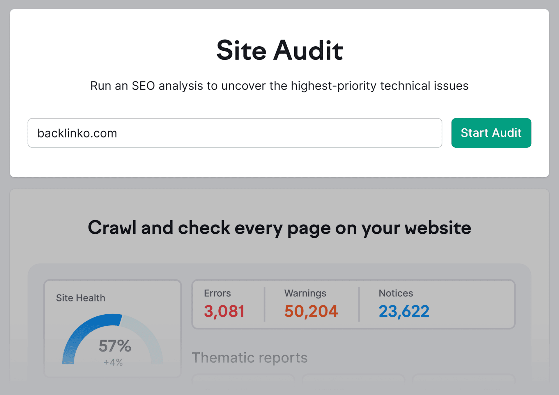Click the Site Health label

[x=80, y=298]
